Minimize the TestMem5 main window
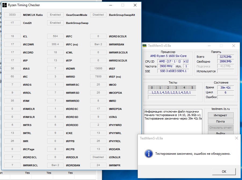This screenshot has height=180, width=242. click(209, 46)
